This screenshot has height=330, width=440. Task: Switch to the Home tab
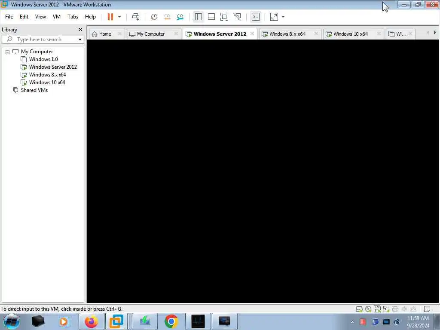pyautogui.click(x=105, y=34)
